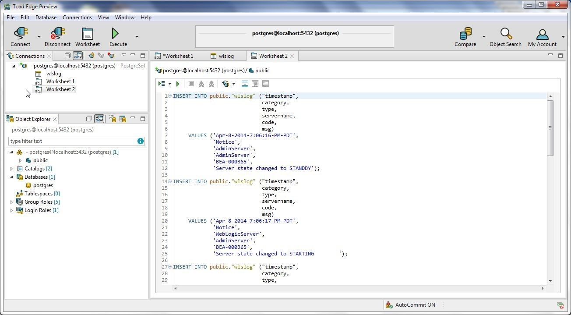Maximize the Connections panel

(x=143, y=55)
